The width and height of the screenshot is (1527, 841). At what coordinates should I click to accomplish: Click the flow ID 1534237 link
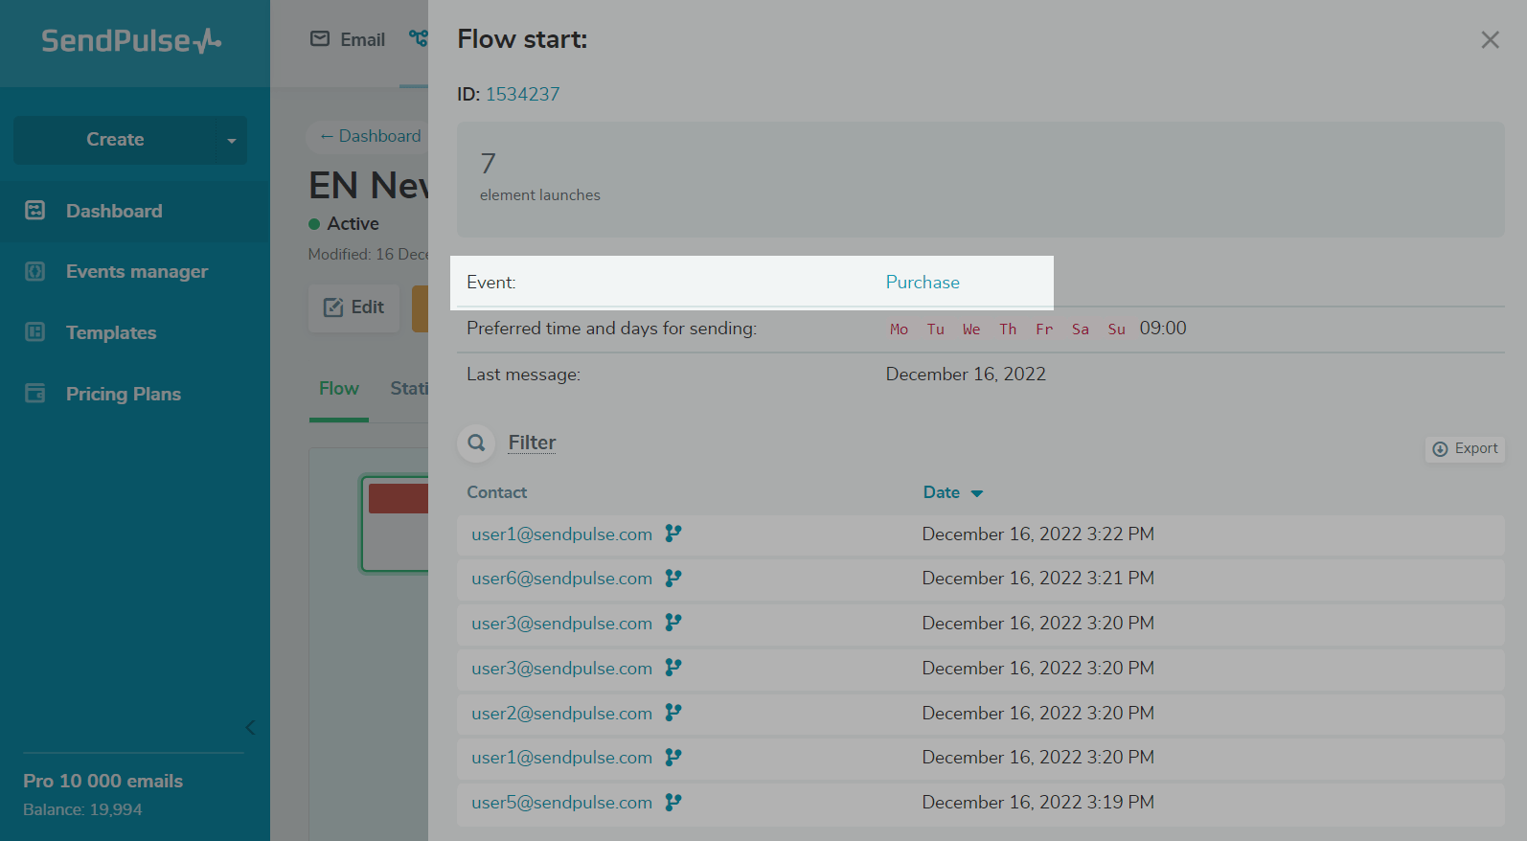tap(522, 94)
